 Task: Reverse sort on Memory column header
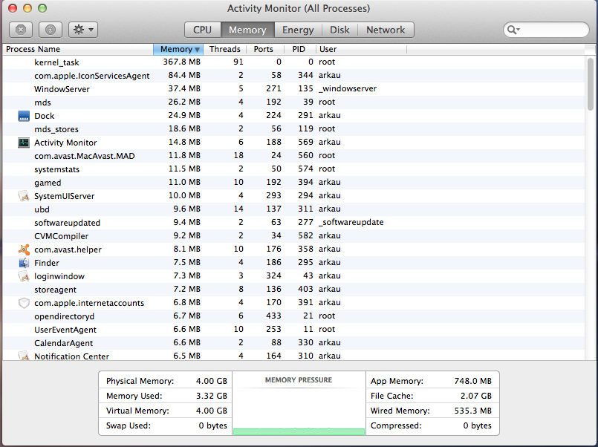178,49
